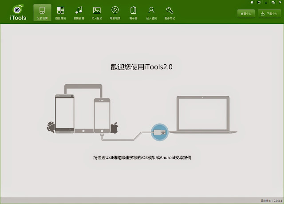Open the Games and Apps grid tab

pyautogui.click(x=60, y=13)
